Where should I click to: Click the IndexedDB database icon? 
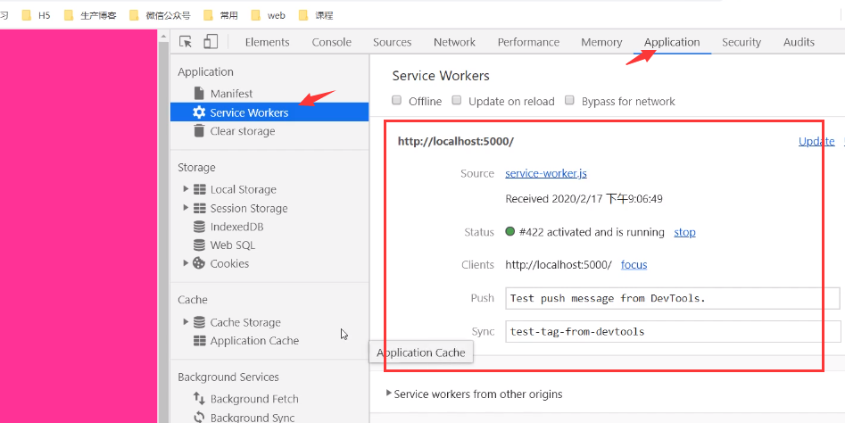(199, 227)
